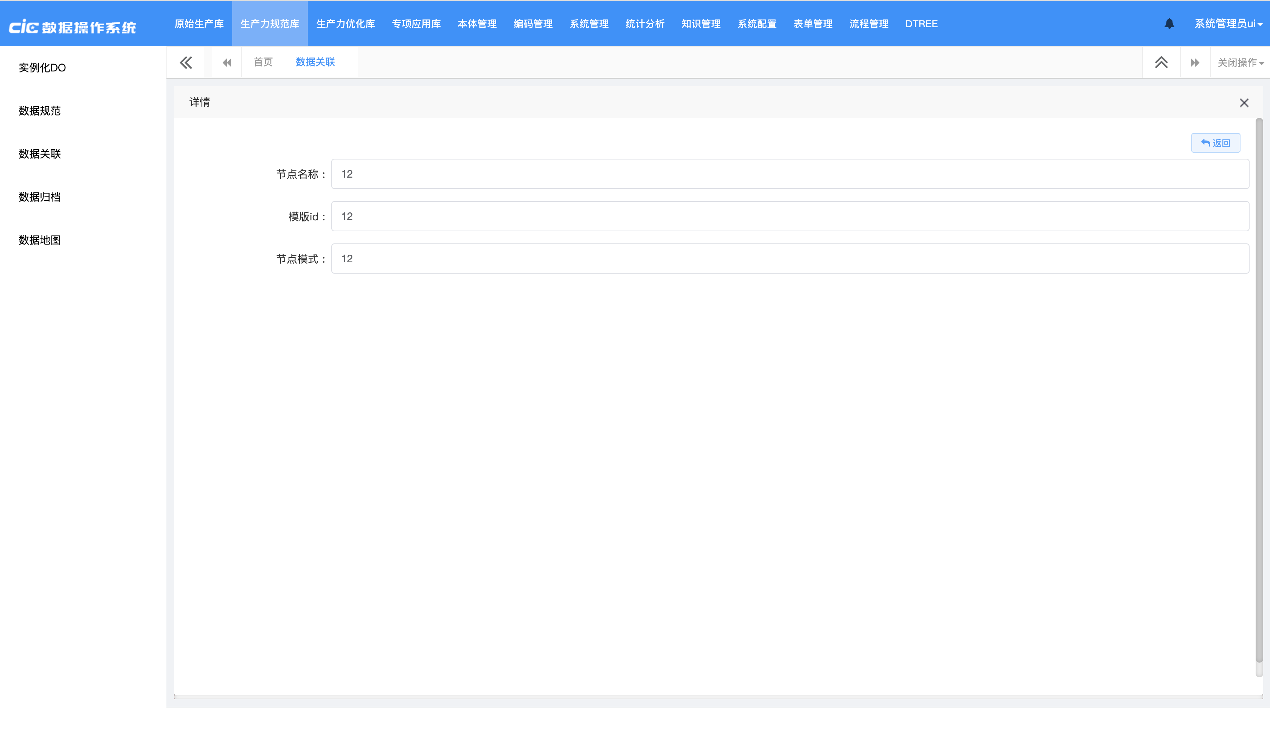
Task: Close the 详情 panel with X
Action: click(x=1244, y=103)
